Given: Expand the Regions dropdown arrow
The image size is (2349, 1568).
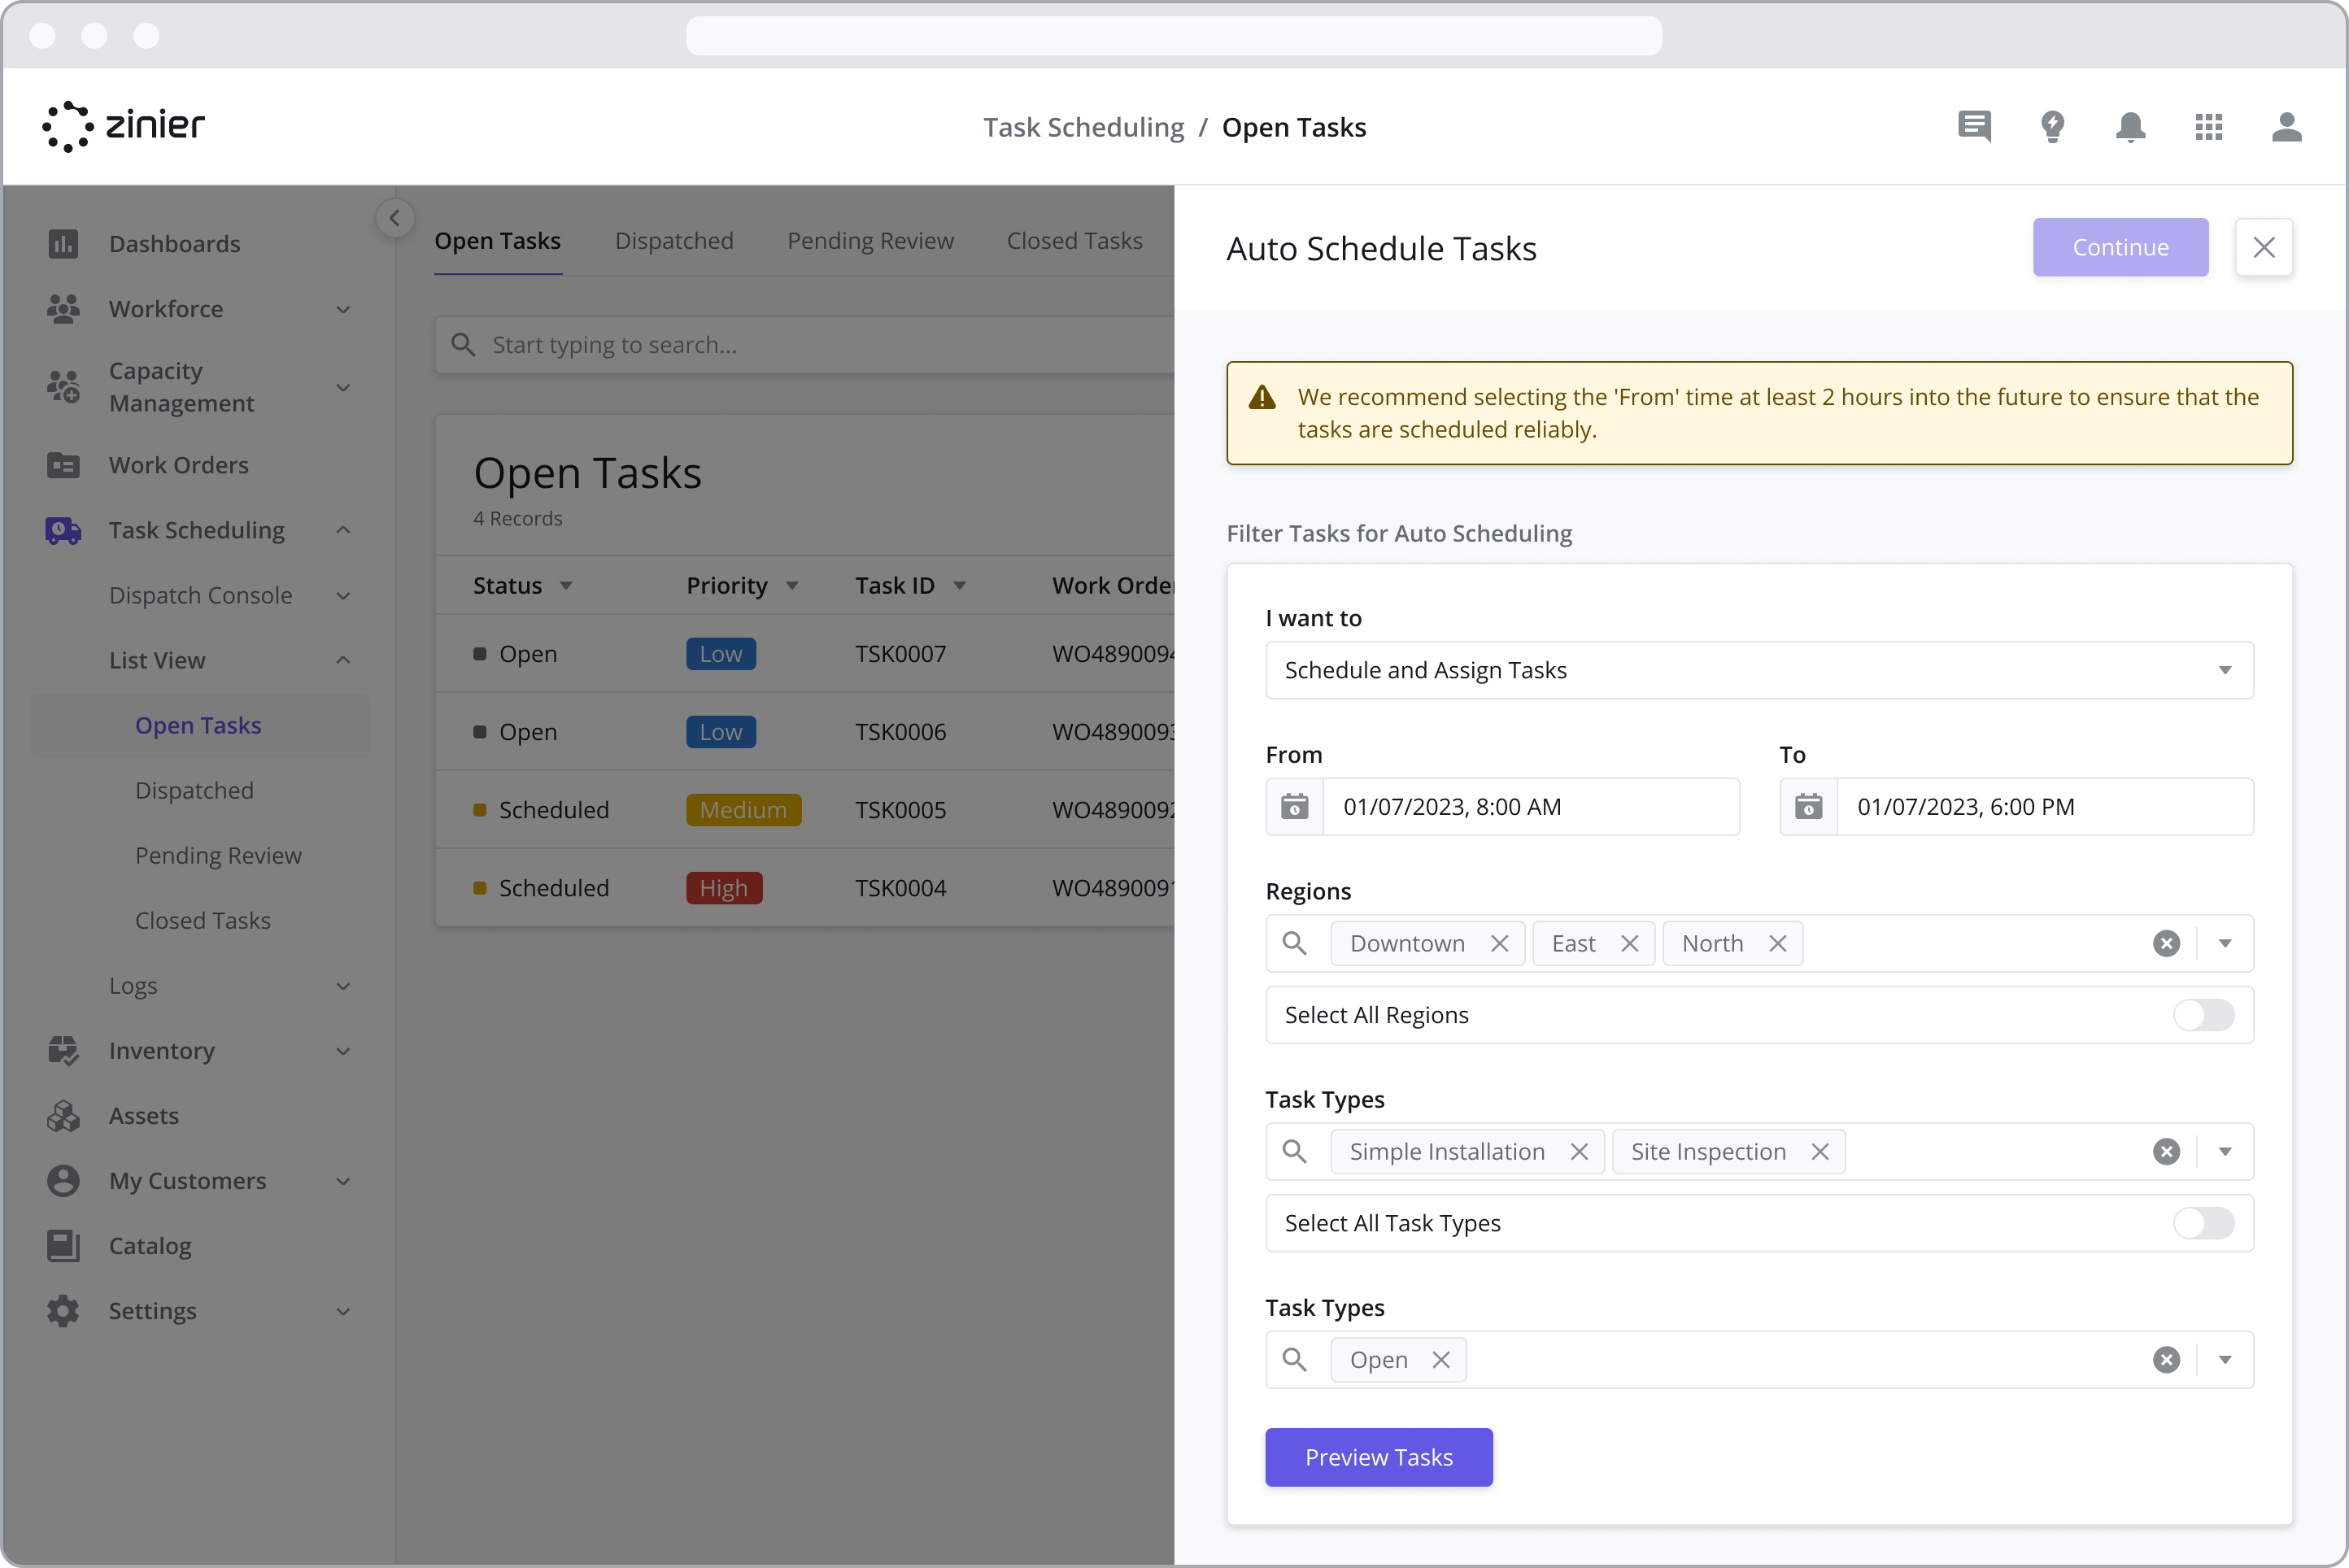Looking at the screenshot, I should click(2224, 943).
